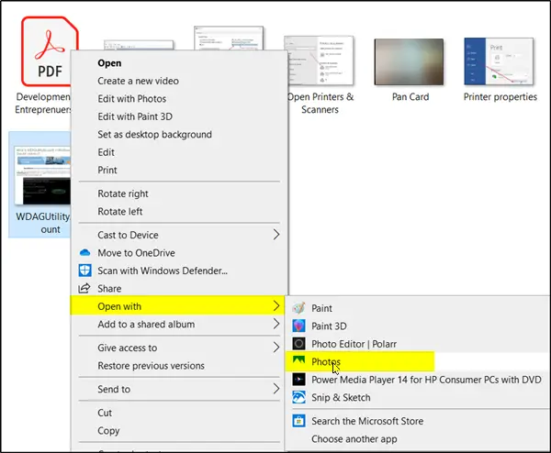This screenshot has width=551, height=453.
Task: Select Choose another app
Action: click(417, 439)
